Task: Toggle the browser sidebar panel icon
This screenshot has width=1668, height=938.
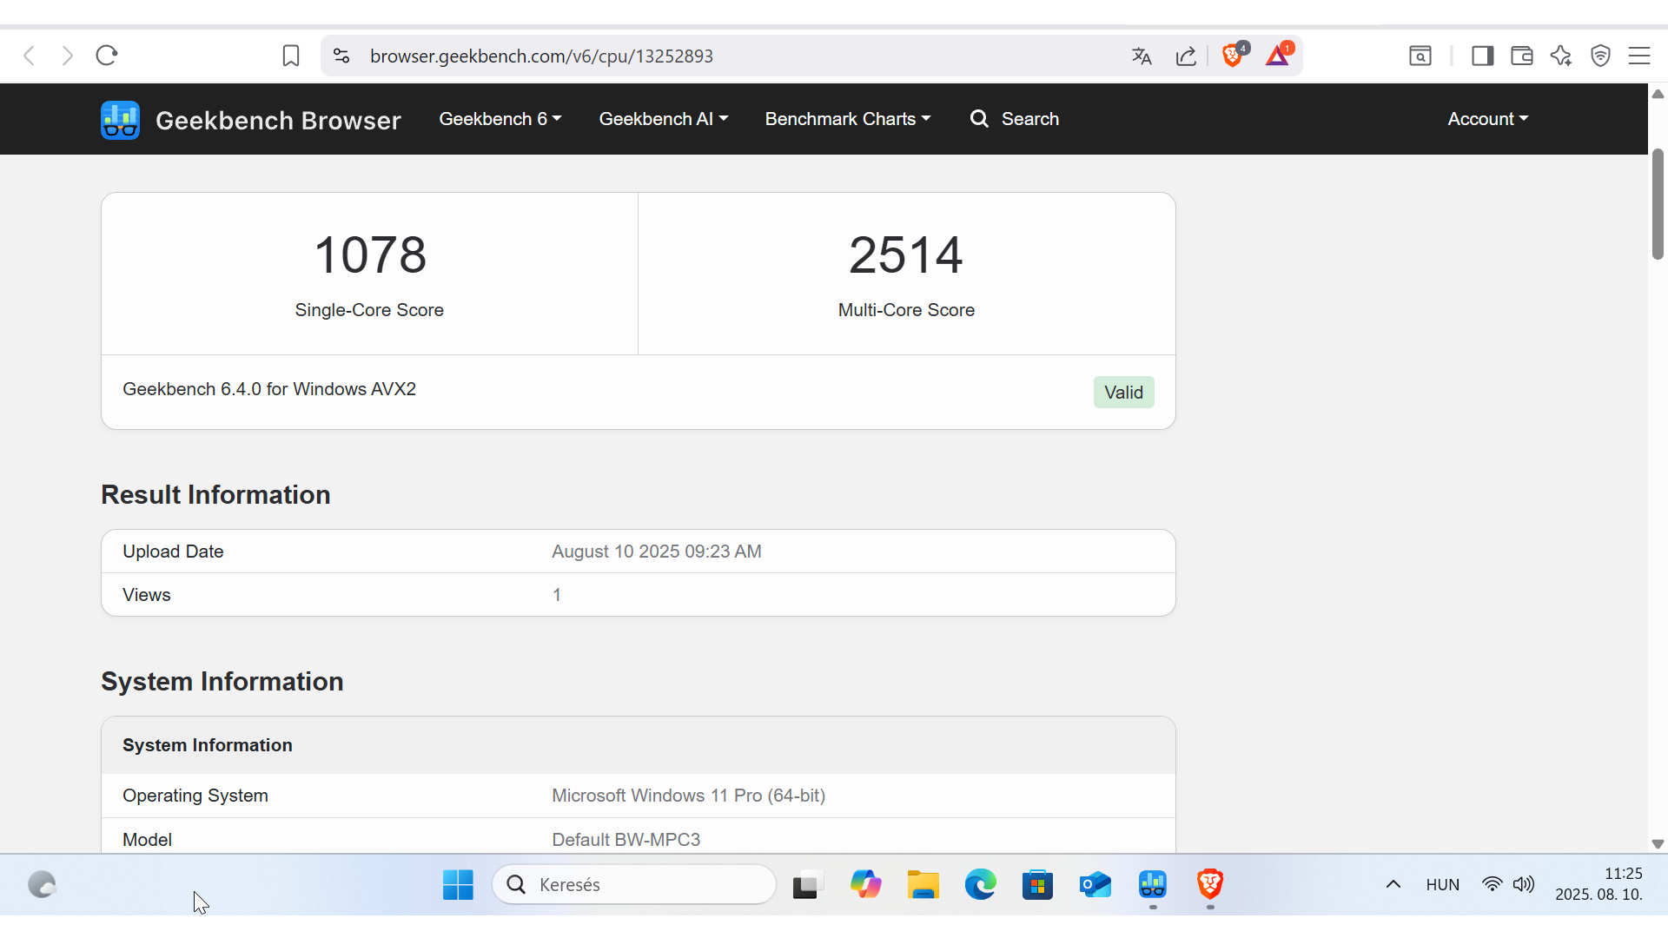Action: (x=1482, y=56)
